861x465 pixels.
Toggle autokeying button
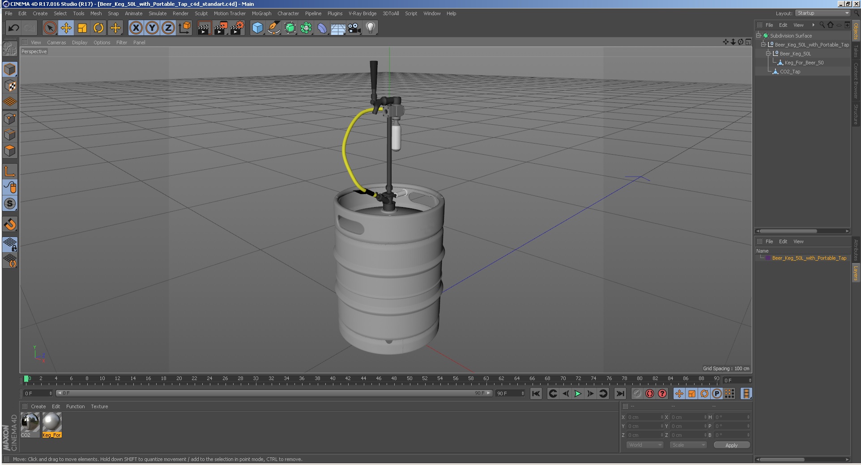650,393
